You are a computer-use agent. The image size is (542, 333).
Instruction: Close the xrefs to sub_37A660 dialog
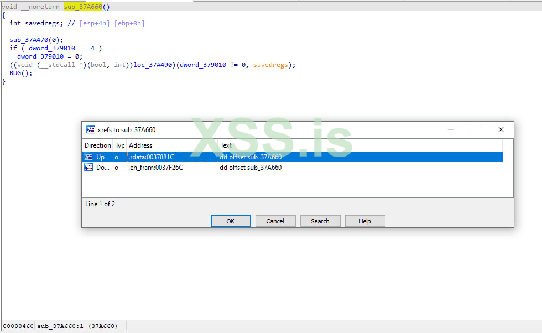click(x=501, y=129)
